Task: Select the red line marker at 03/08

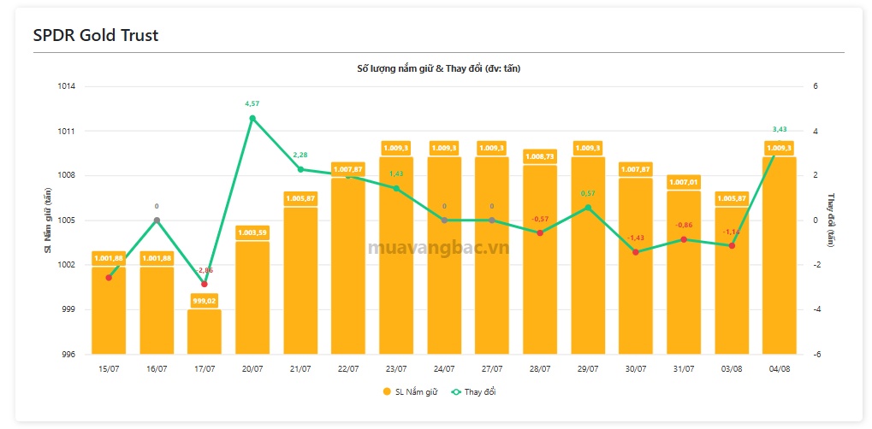Action: [732, 245]
